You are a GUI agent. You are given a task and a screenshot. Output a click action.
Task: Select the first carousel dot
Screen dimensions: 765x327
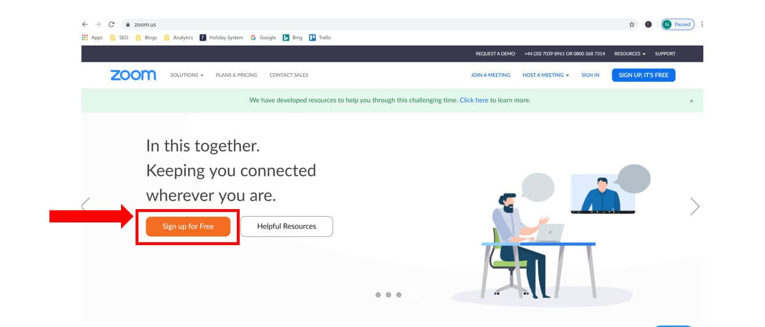pos(378,295)
